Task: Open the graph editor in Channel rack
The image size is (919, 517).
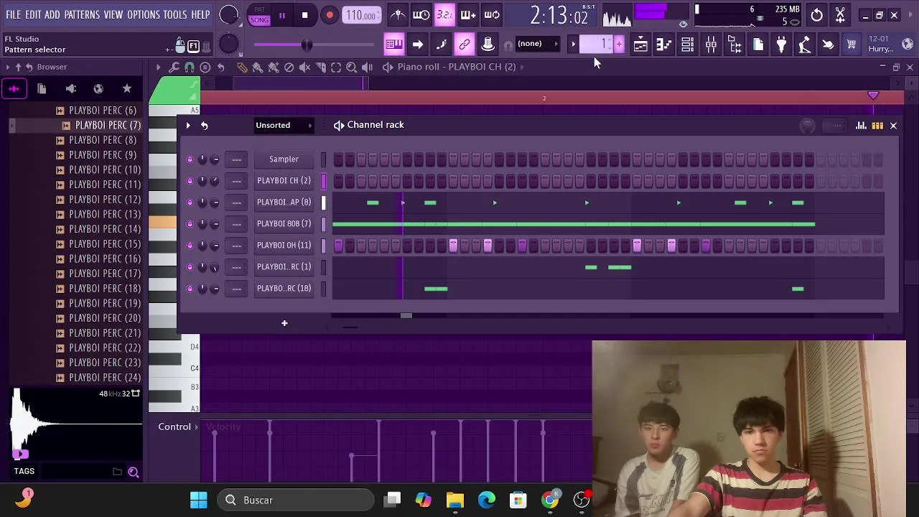Action: click(861, 126)
